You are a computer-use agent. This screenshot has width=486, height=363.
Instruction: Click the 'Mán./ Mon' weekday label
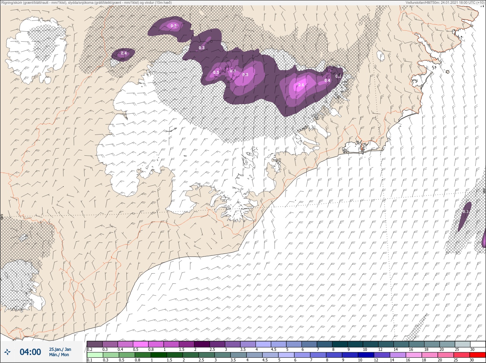59,355
